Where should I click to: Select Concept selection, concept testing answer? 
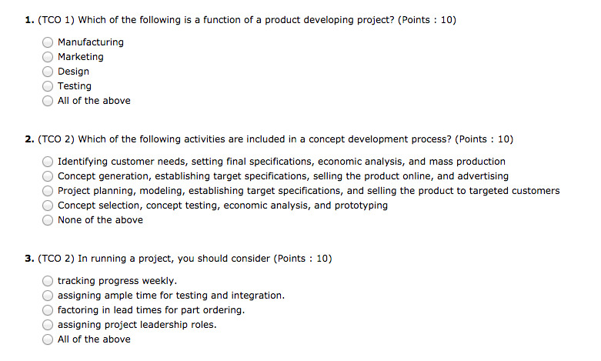click(x=48, y=206)
